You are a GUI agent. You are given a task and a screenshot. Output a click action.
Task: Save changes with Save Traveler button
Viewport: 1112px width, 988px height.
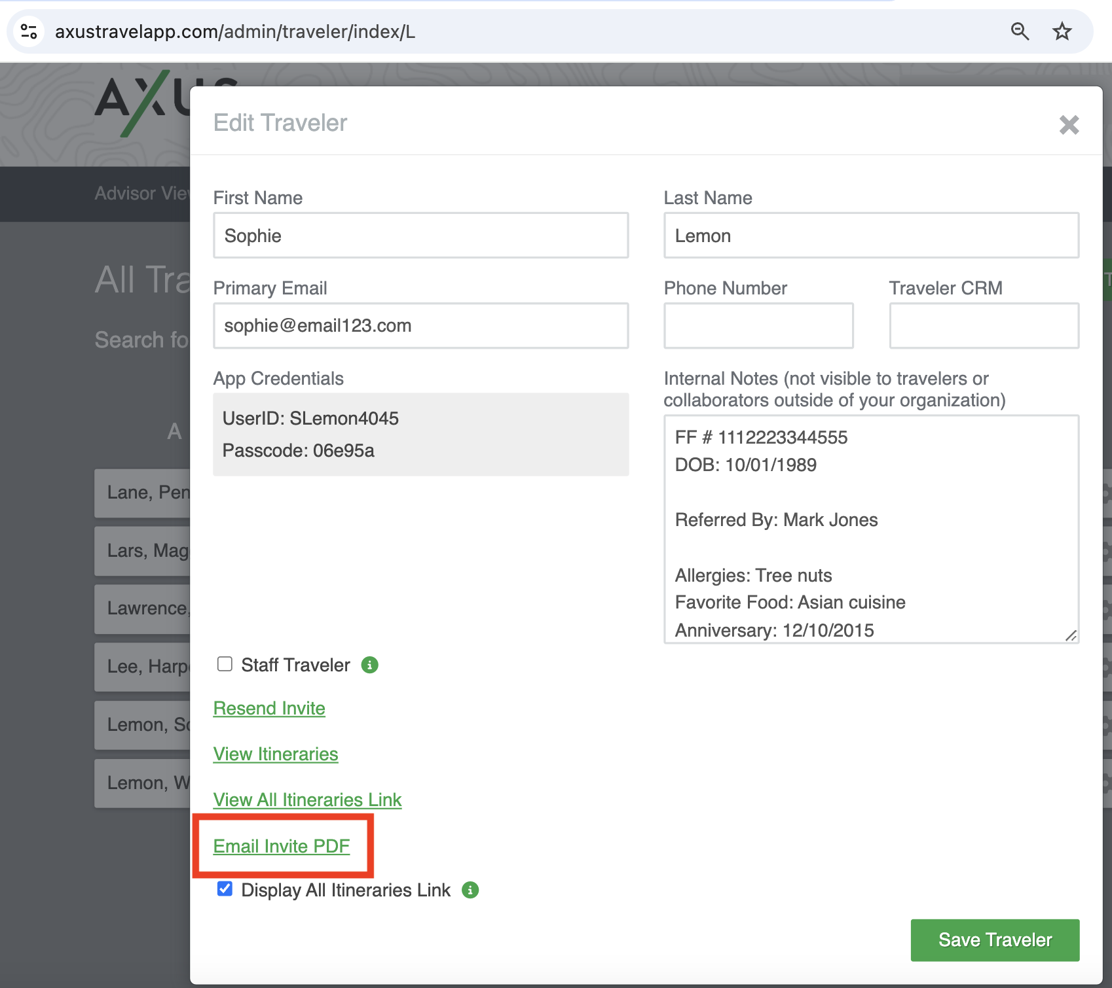point(995,940)
